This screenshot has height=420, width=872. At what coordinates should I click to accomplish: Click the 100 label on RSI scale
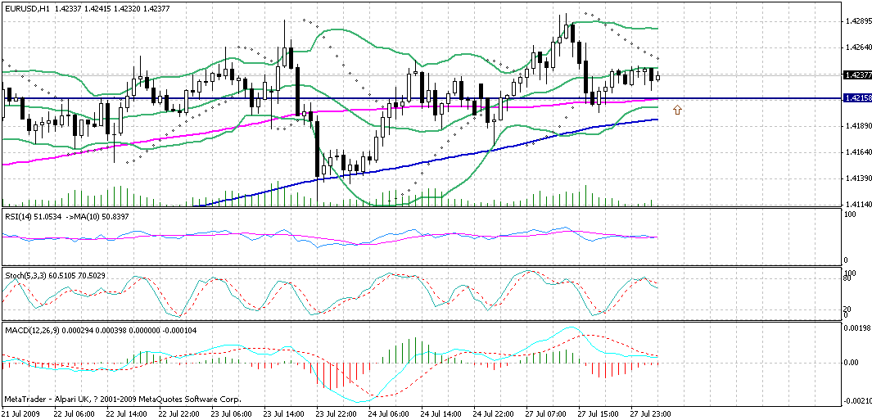coord(850,214)
